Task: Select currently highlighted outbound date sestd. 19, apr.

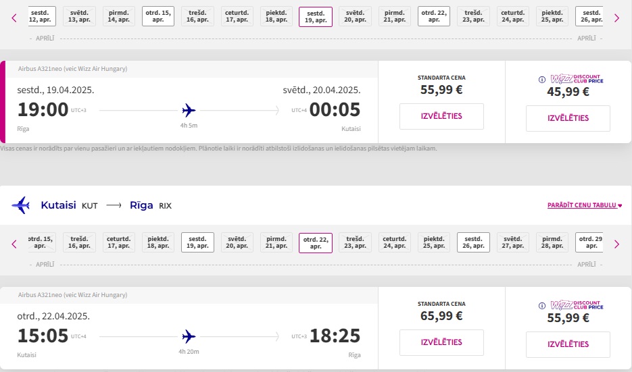Action: (x=316, y=17)
